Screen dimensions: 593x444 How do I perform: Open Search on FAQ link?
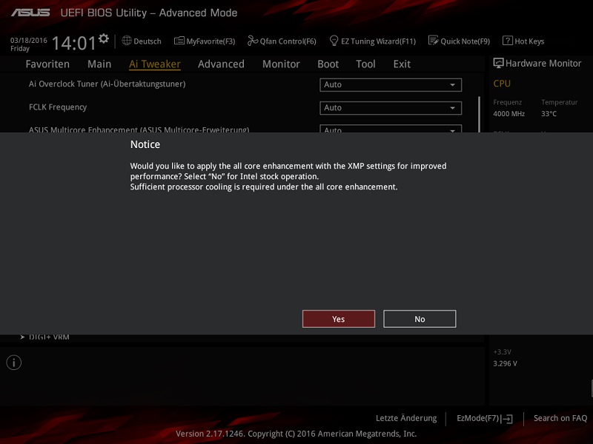(560, 418)
